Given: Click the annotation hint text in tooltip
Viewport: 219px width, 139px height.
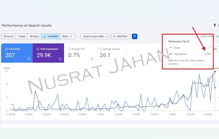Looking at the screenshot, I should coord(186,62).
